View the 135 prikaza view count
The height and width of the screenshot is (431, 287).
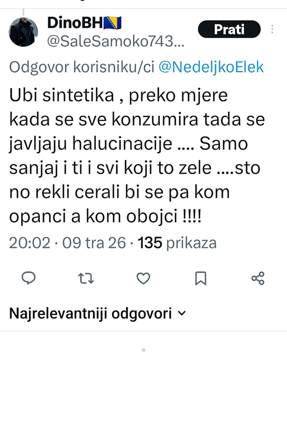click(x=177, y=243)
